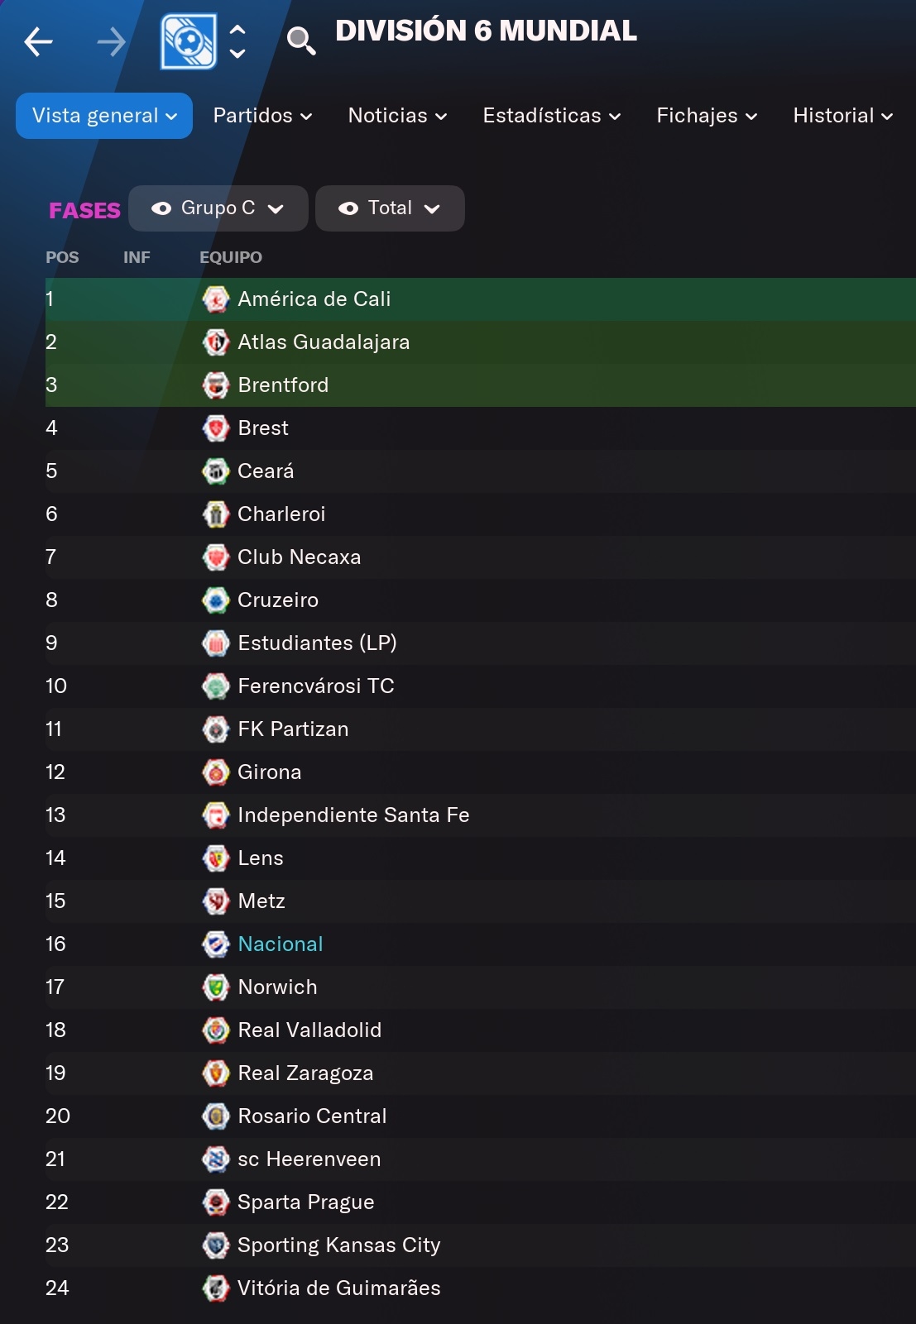Open the blue competition badge icon

click(x=189, y=41)
